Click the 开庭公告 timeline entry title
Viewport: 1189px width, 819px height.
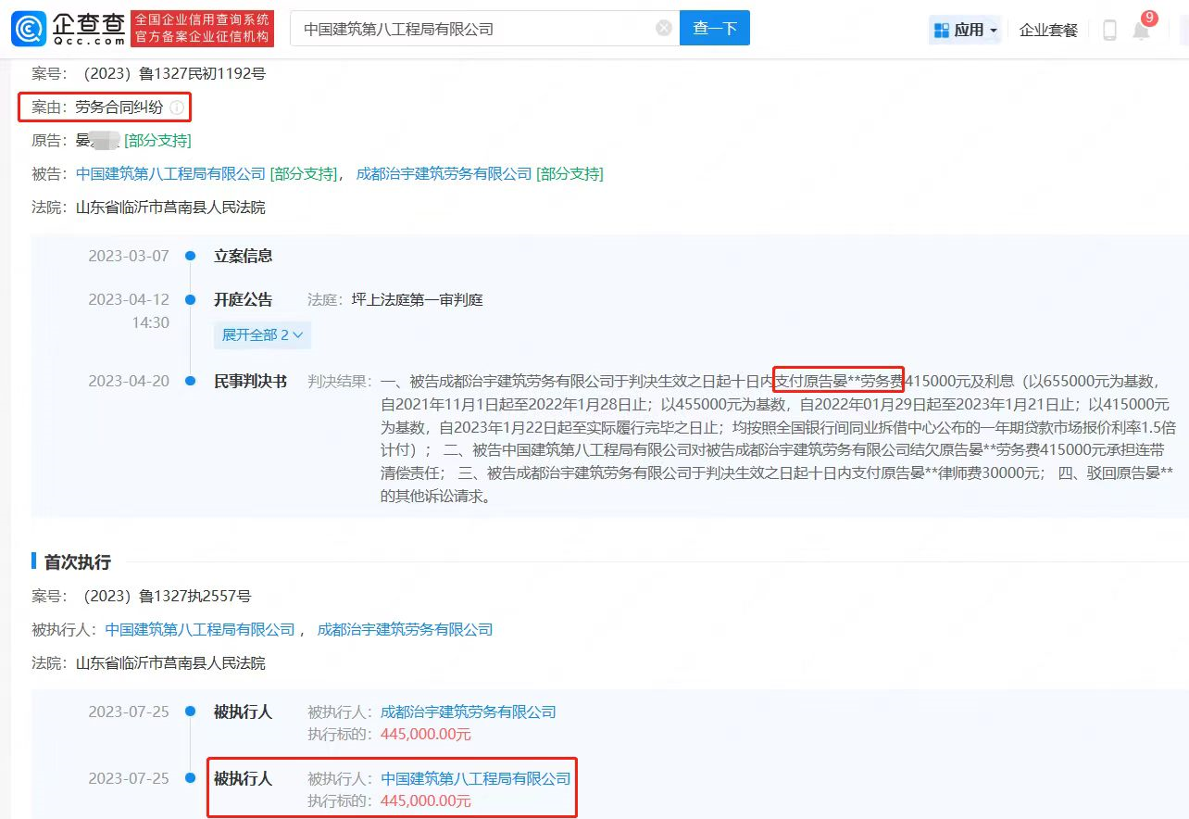click(x=244, y=300)
